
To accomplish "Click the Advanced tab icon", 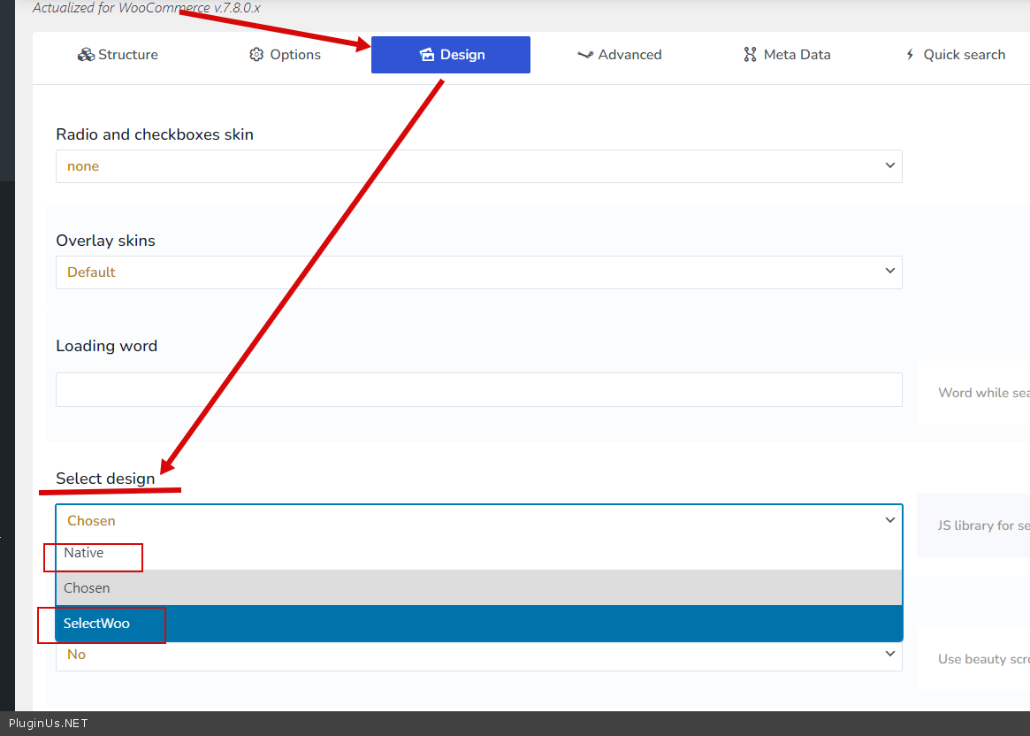I will click(x=584, y=55).
